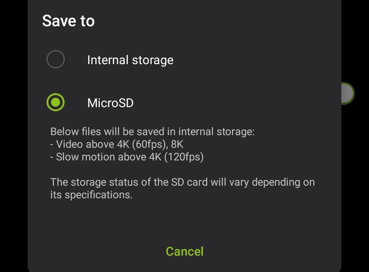Click the green dot inside MicroSD radio
The width and height of the screenshot is (369, 272).
coord(55,103)
